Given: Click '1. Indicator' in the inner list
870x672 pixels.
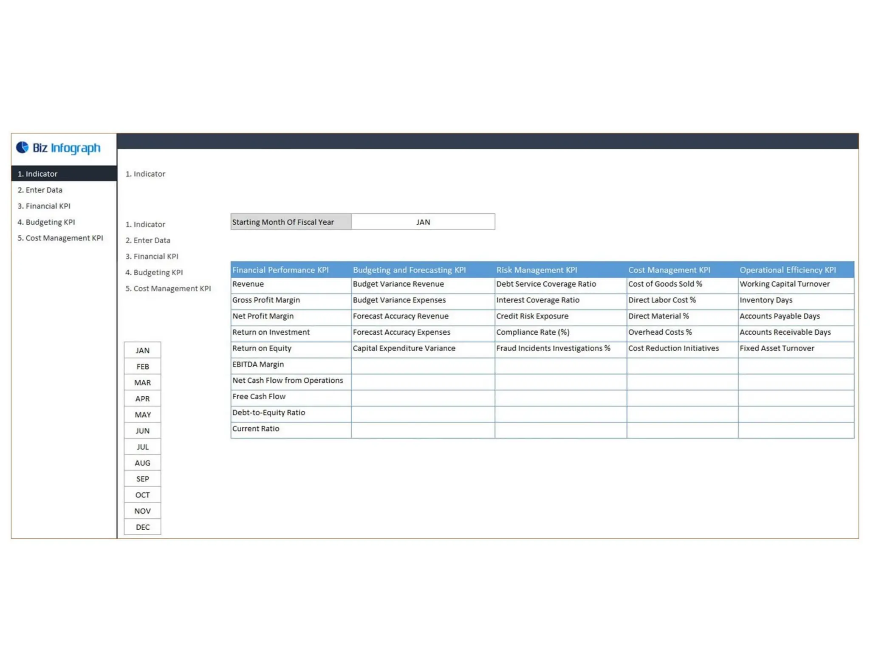Looking at the screenshot, I should [145, 224].
